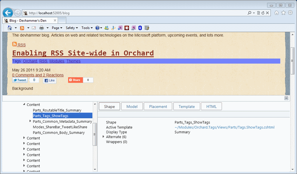Click the Tweet button
This screenshot has width=297, height=174.
20,80
